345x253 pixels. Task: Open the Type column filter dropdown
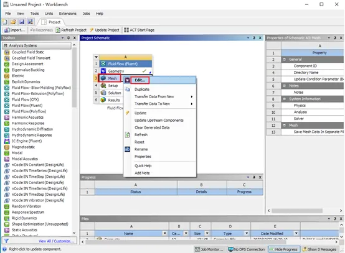coord(247,233)
